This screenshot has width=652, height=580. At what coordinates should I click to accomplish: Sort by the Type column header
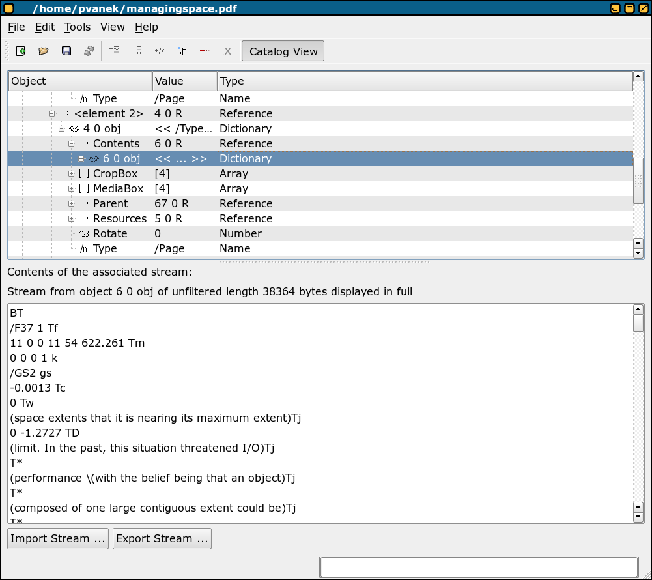click(x=425, y=81)
